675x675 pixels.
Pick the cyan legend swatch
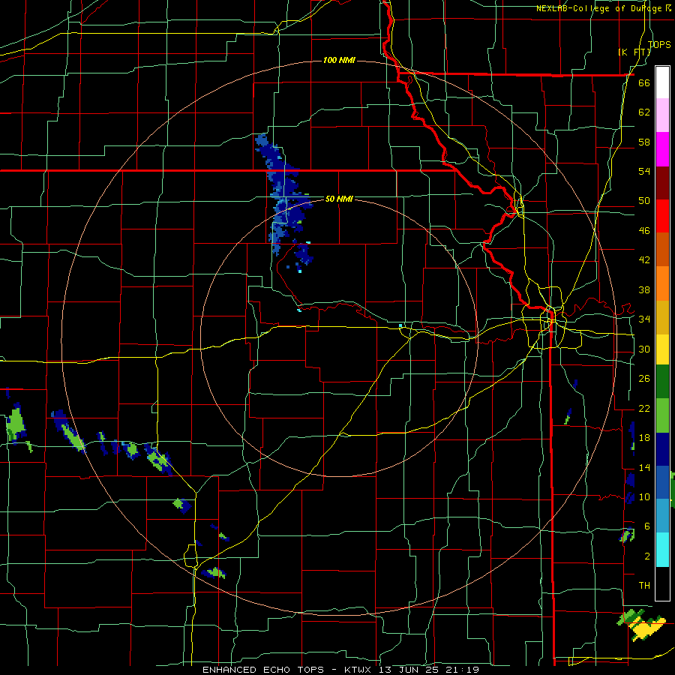[x=662, y=550]
